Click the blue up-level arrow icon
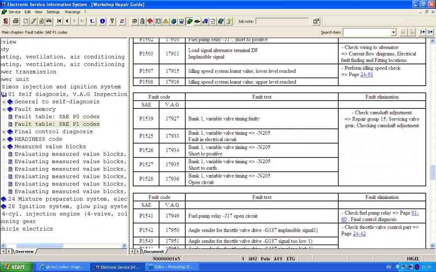436x272 pixels. 92,21
